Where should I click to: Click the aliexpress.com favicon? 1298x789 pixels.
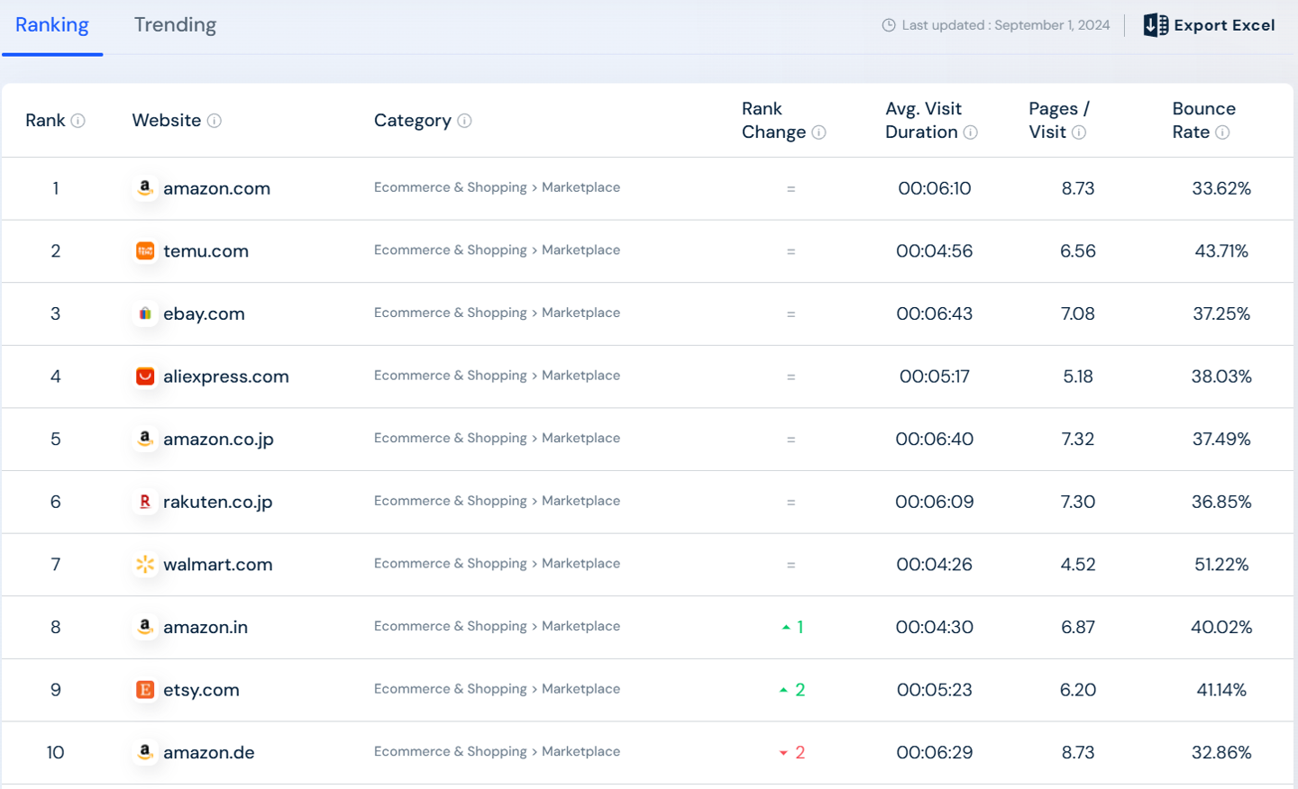point(145,376)
